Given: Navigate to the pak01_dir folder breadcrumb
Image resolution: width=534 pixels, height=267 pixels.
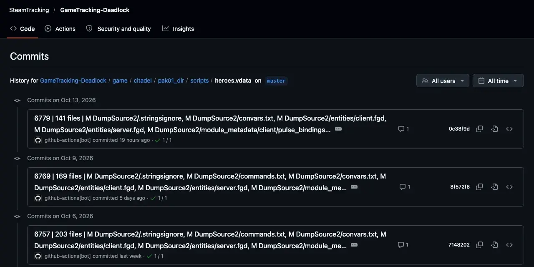Looking at the screenshot, I should pos(171,81).
